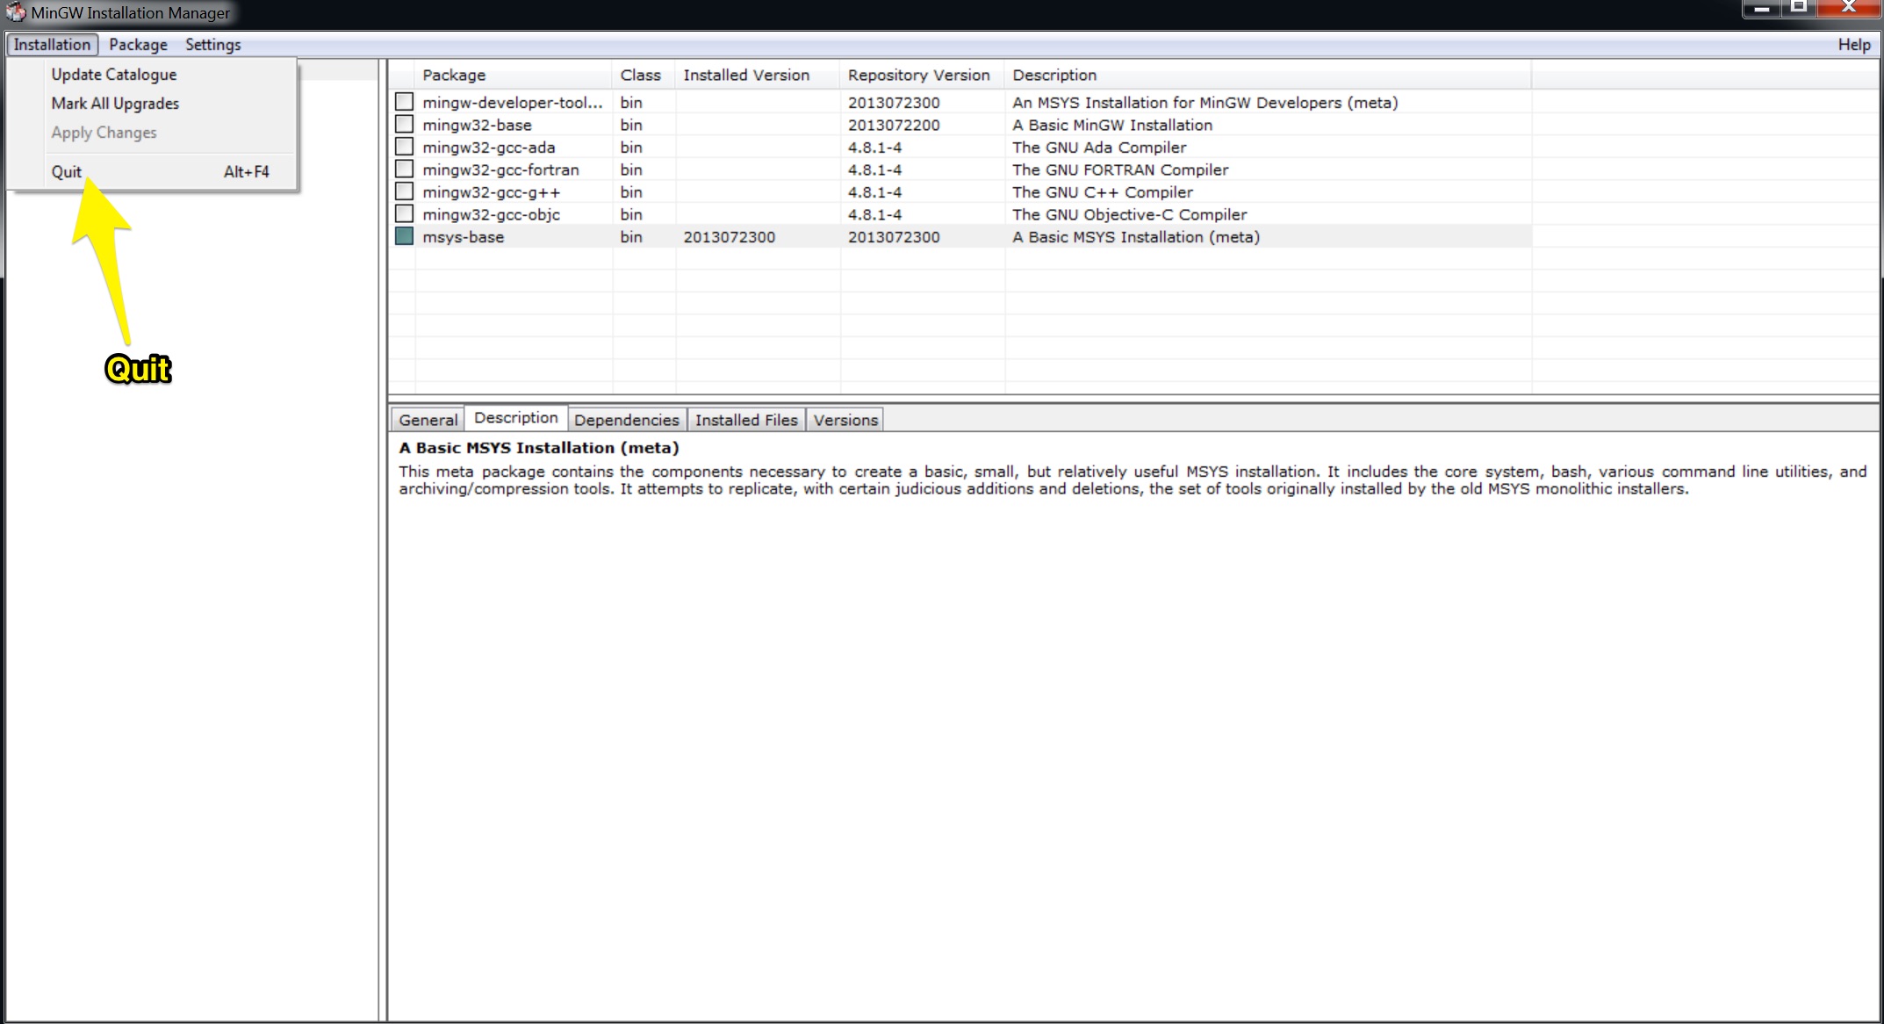1884x1024 pixels.
Task: Click the Package column header
Action: (454, 76)
